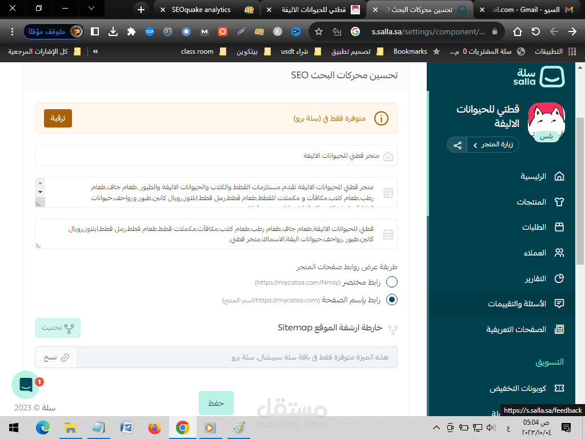The width and height of the screenshot is (585, 439).
Task: Click the متوقف مؤقتًا profile button
Action: coord(54,32)
